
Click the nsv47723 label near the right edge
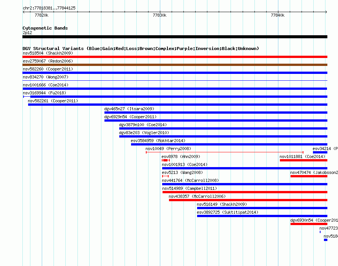coord(329,228)
